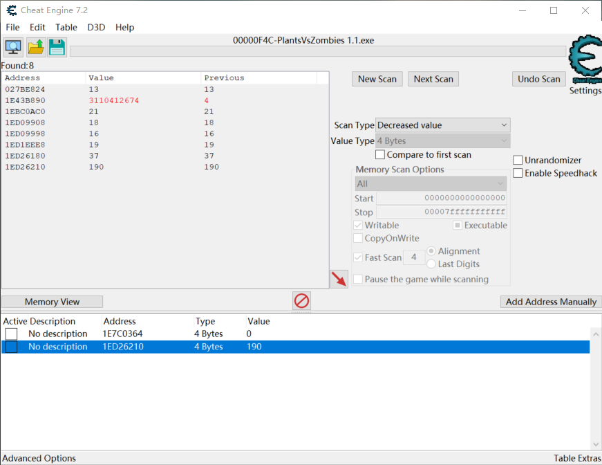Image resolution: width=602 pixels, height=465 pixels.
Task: Open the memory region All dropdown
Action: tap(431, 183)
